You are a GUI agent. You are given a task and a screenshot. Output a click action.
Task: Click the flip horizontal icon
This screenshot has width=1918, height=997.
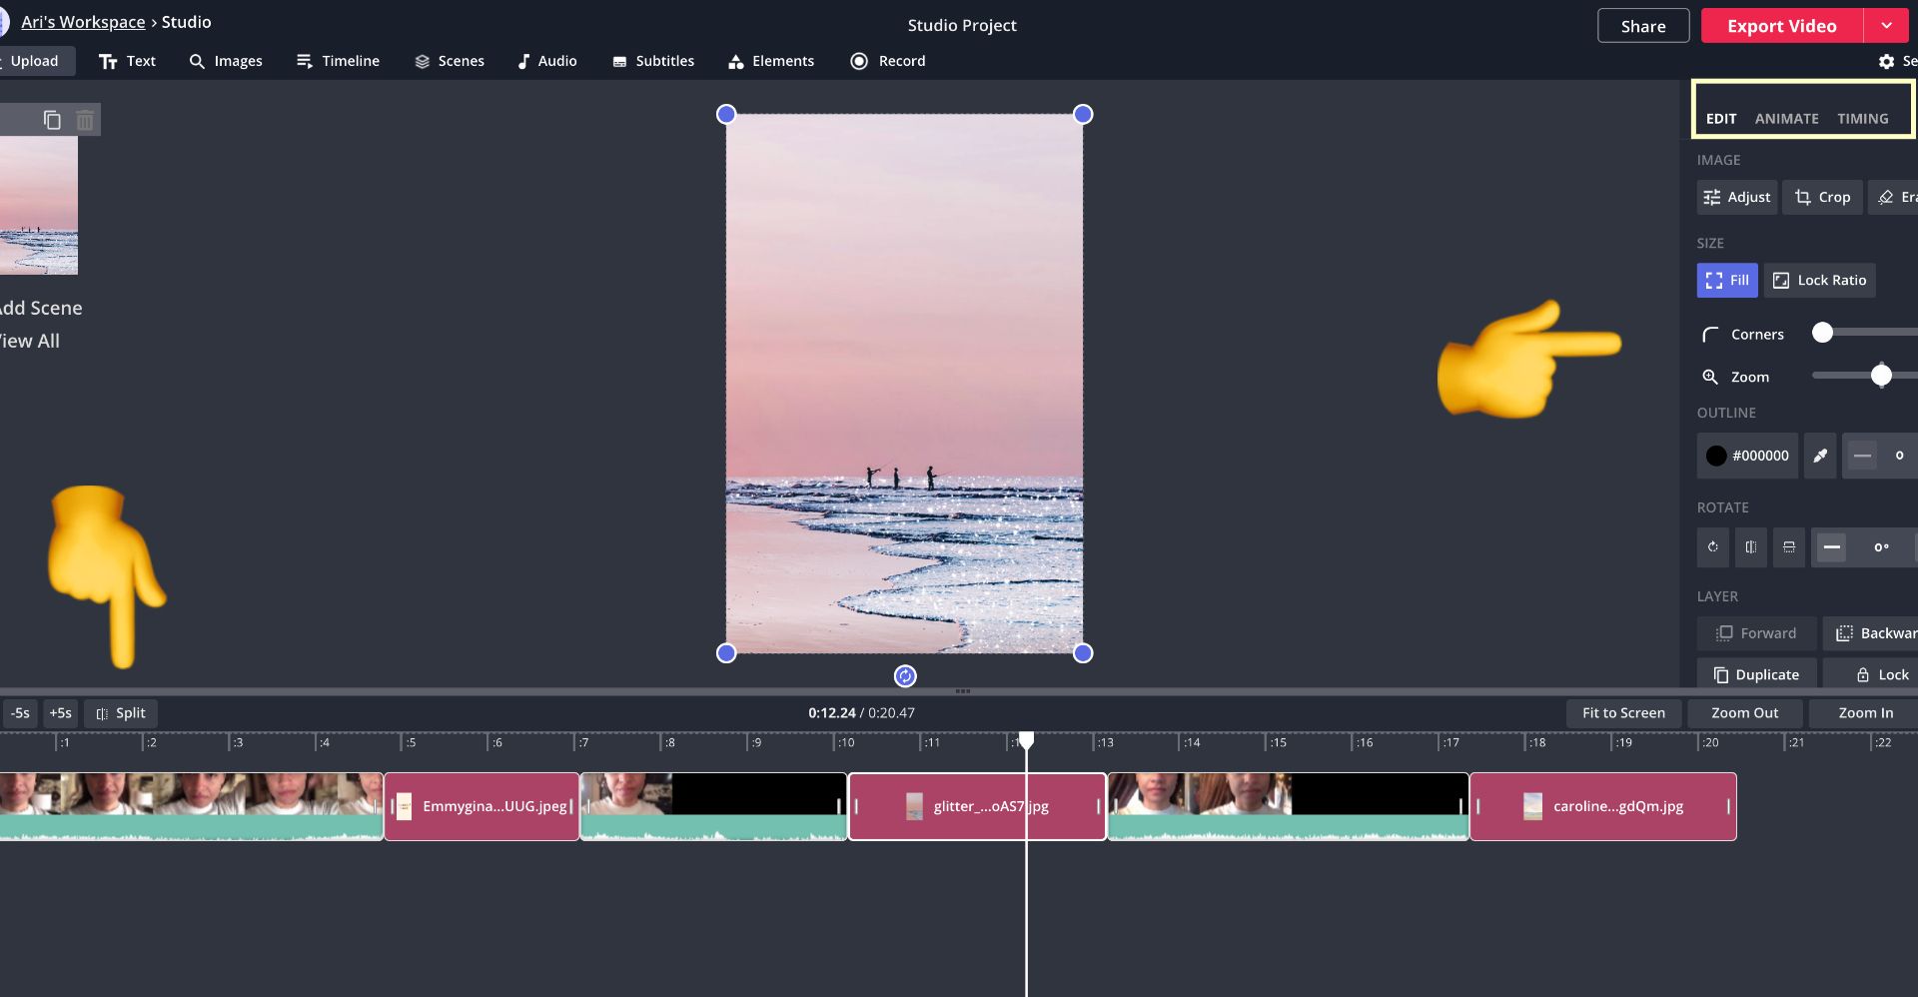tap(1750, 547)
